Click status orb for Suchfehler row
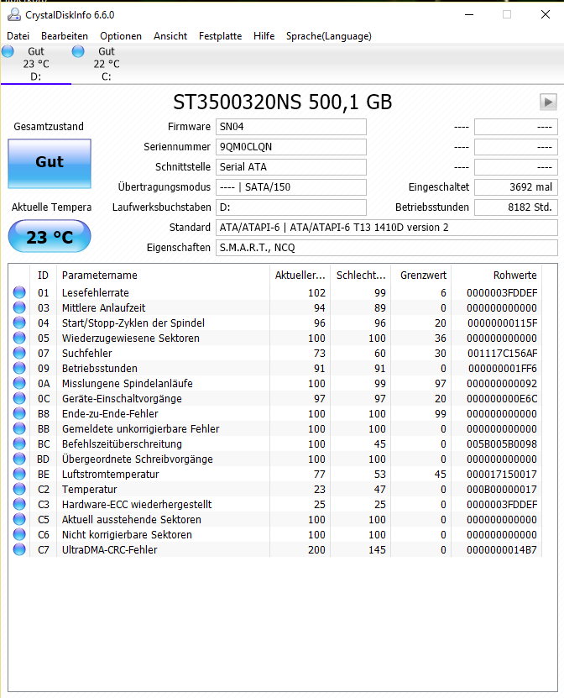 click(x=19, y=353)
